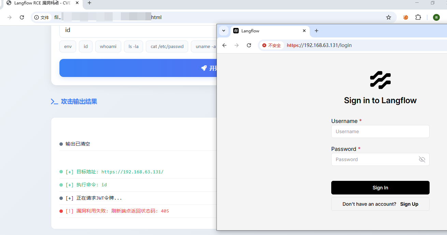Focus the Username input field

click(x=380, y=131)
